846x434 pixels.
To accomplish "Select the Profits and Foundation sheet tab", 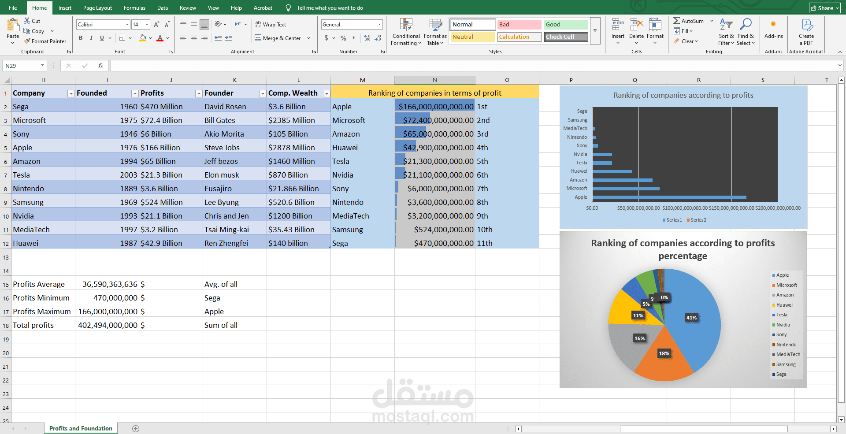I will tap(81, 429).
